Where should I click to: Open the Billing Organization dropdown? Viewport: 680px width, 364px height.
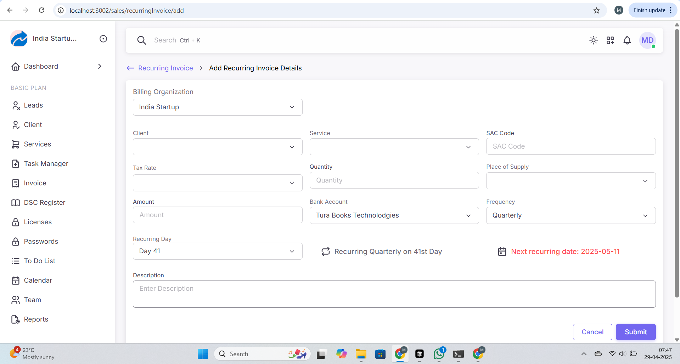click(217, 107)
